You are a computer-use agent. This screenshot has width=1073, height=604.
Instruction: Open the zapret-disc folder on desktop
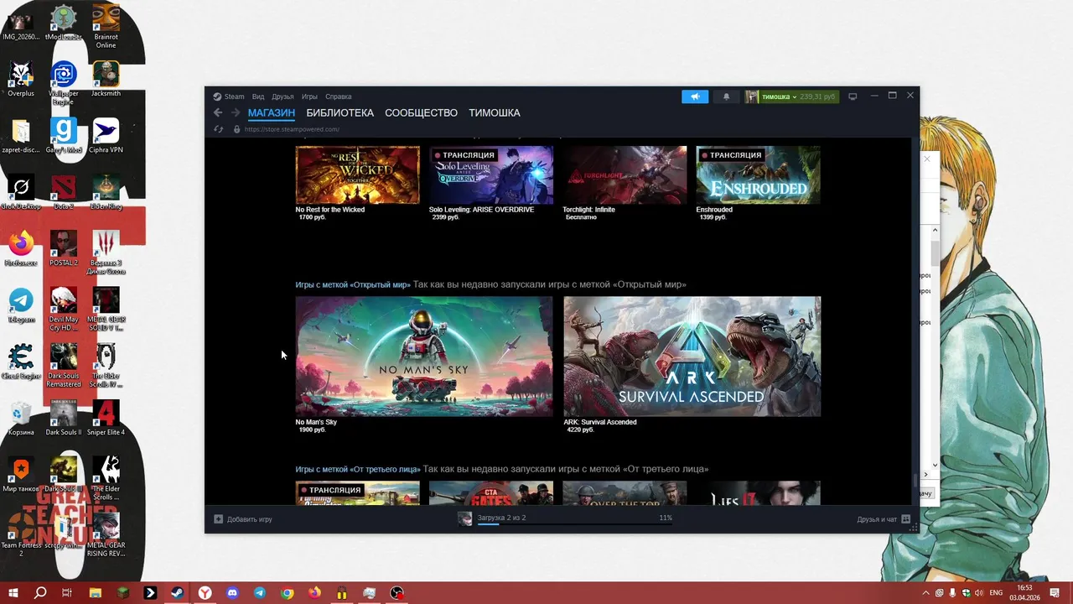coord(21,136)
